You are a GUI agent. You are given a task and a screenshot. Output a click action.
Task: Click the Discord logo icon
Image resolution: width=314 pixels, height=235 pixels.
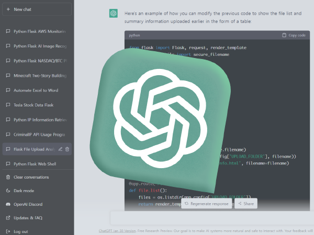tap(8, 204)
